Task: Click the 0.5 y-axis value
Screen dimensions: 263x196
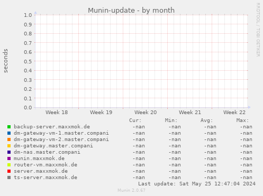Action: tap(28, 61)
